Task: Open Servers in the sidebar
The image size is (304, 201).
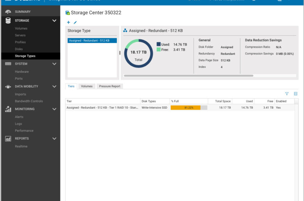Action: 20,35
